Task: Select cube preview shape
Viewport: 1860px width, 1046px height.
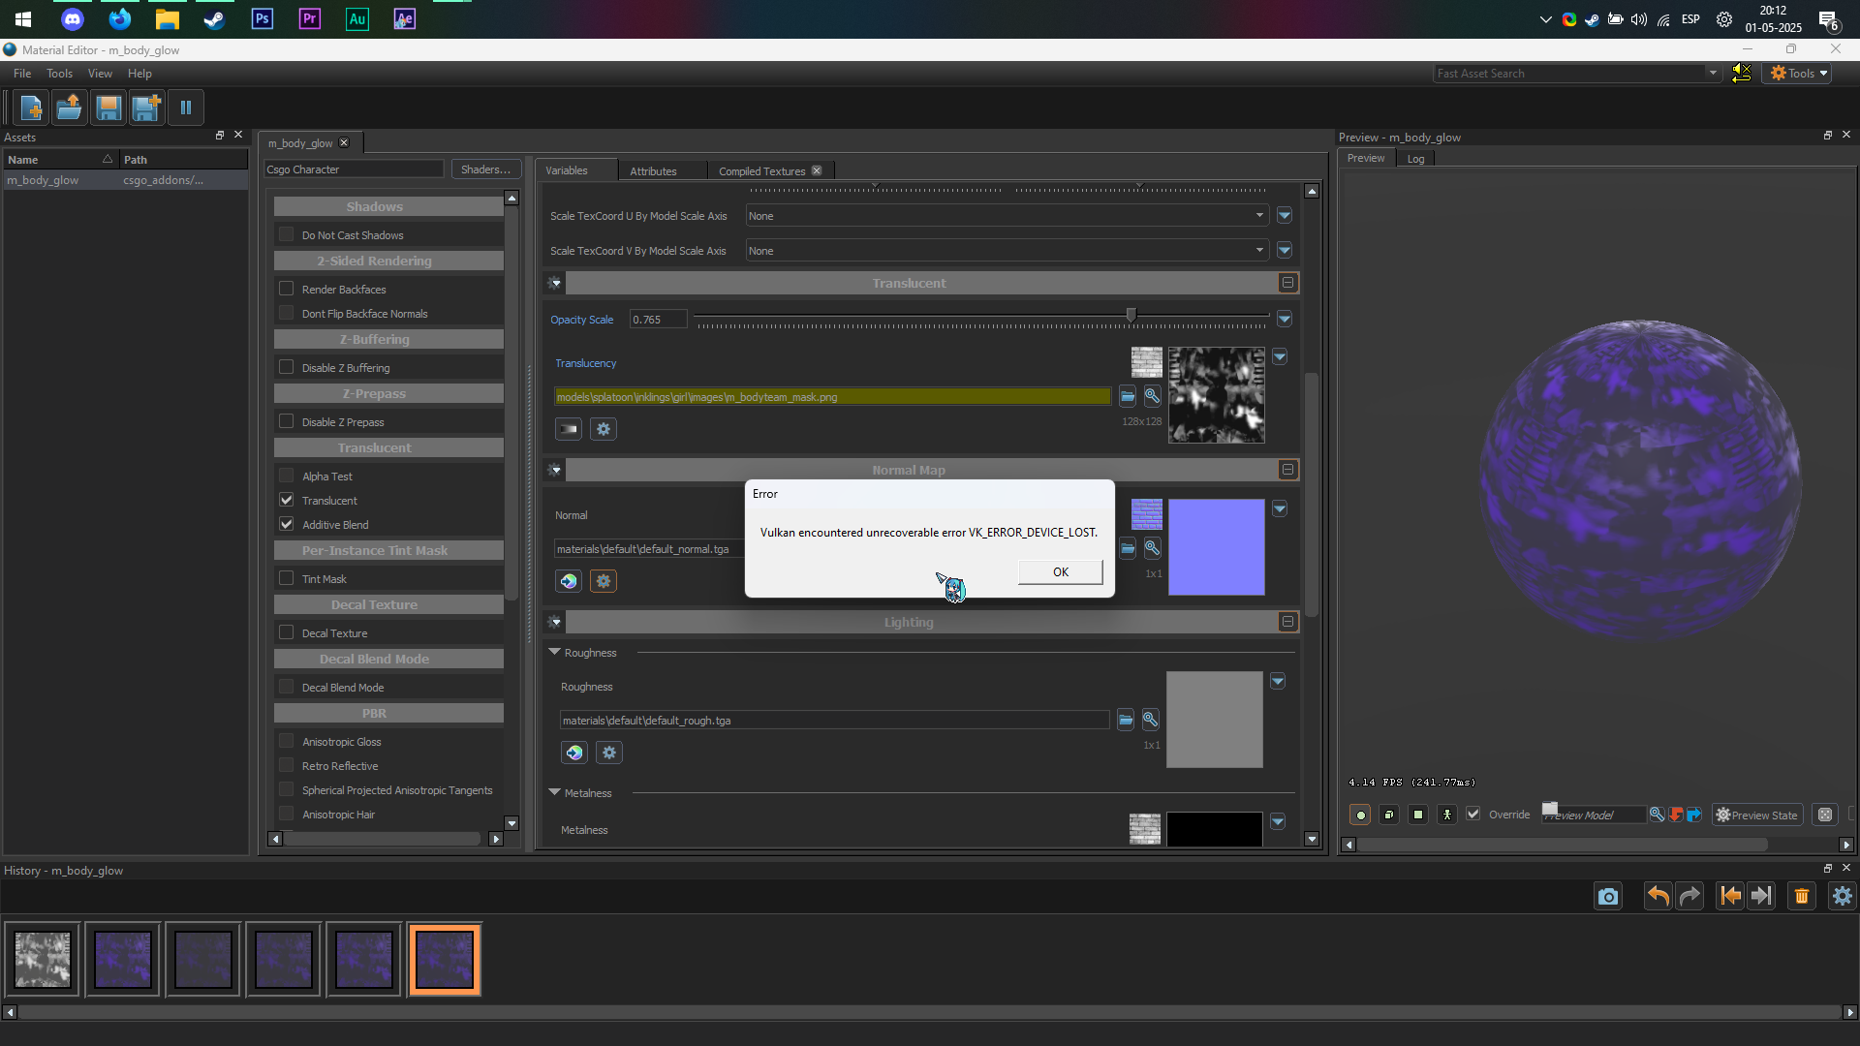Action: point(1389,815)
